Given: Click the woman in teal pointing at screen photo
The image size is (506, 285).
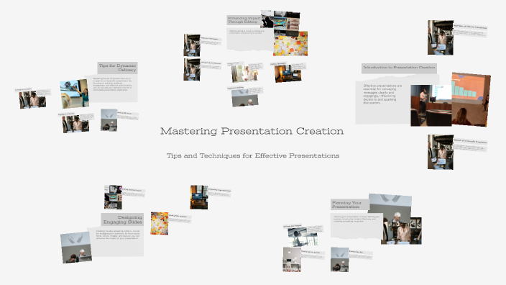Looking at the screenshot, I should (75, 94).
